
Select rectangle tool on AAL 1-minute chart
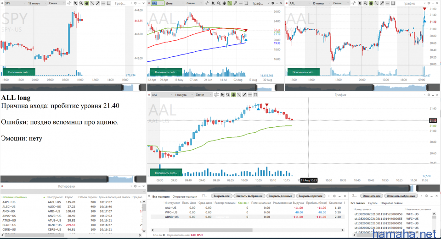pos(255,95)
